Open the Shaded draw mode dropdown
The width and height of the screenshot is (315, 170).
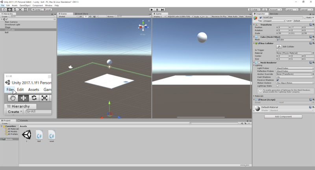click(x=68, y=16)
